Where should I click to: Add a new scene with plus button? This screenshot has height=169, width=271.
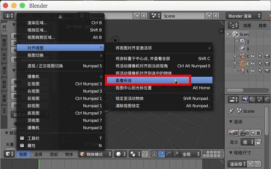[x=209, y=16]
